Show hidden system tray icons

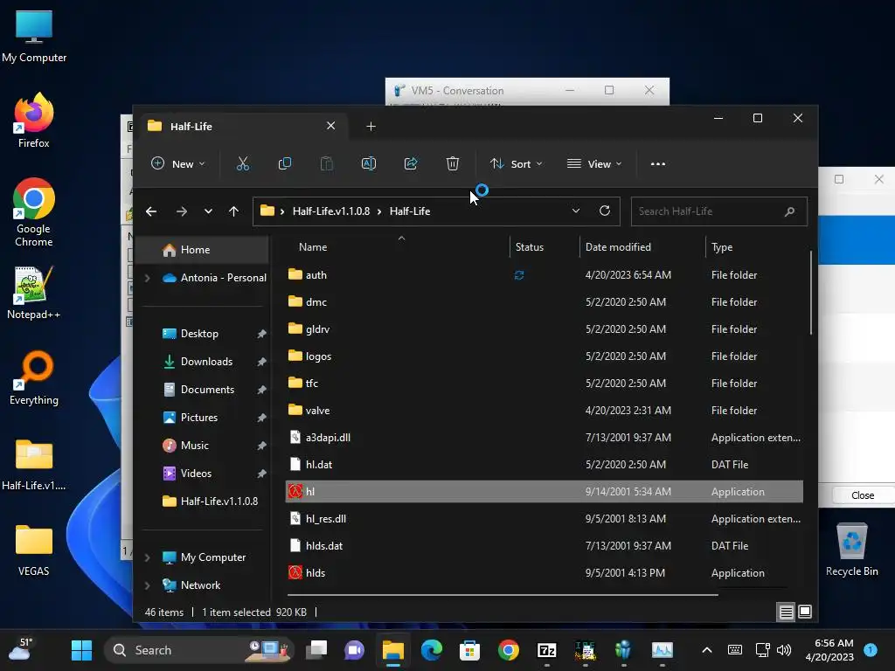[706, 650]
